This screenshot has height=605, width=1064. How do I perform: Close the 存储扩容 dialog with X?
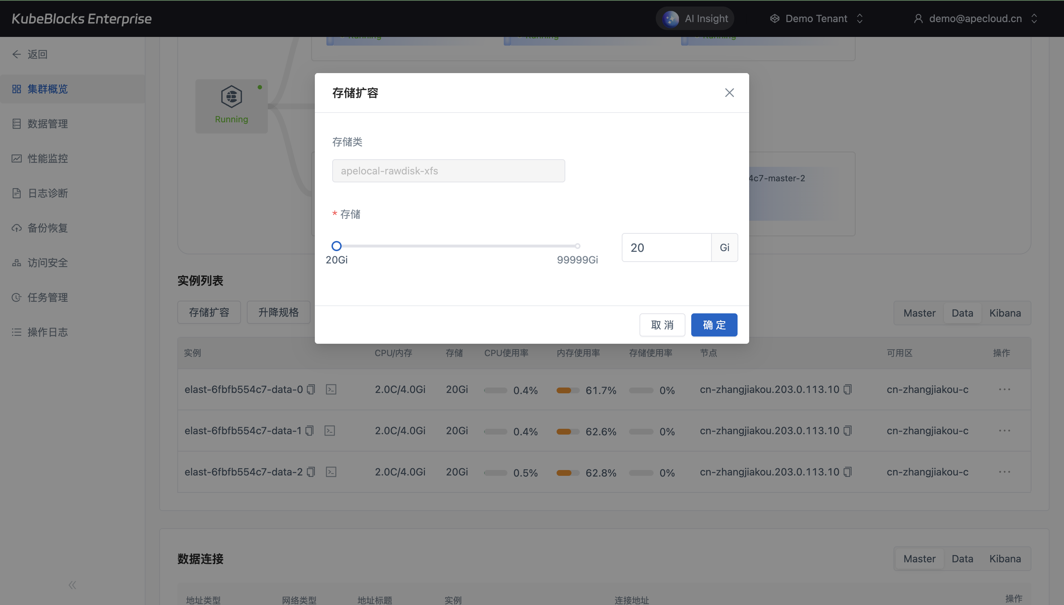click(x=729, y=93)
